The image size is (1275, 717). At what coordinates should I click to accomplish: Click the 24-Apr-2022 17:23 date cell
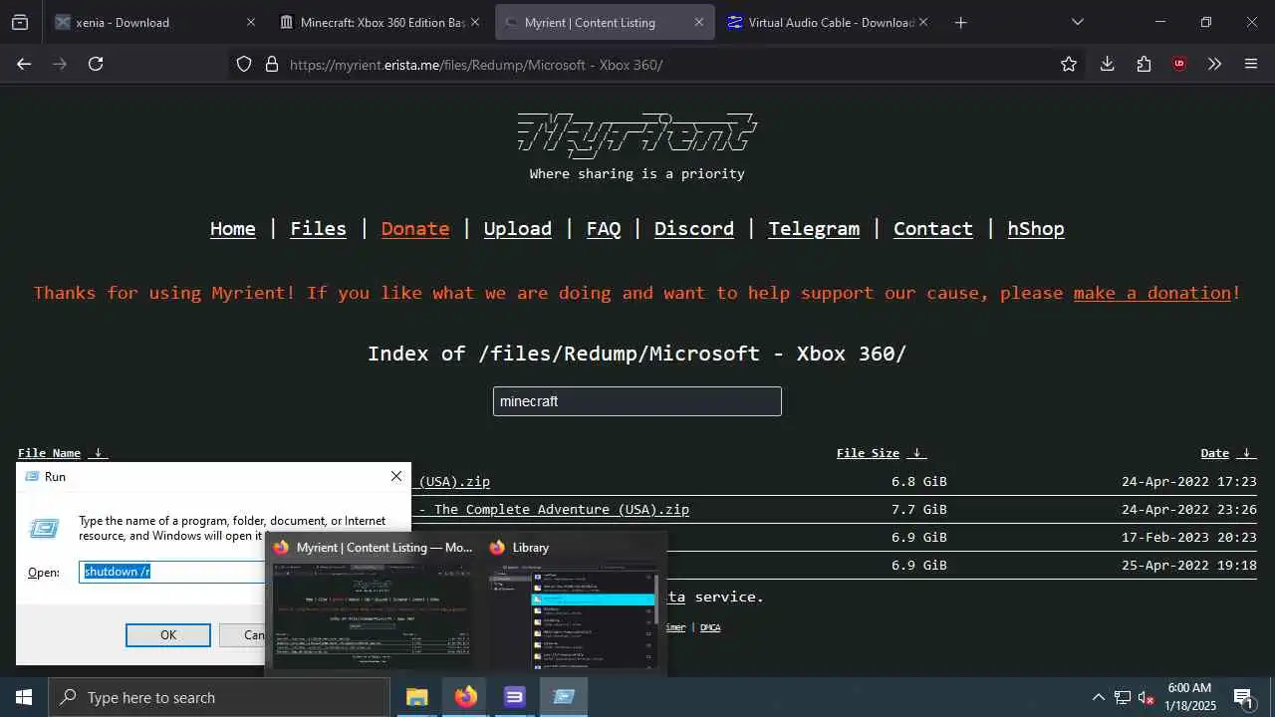click(1189, 481)
